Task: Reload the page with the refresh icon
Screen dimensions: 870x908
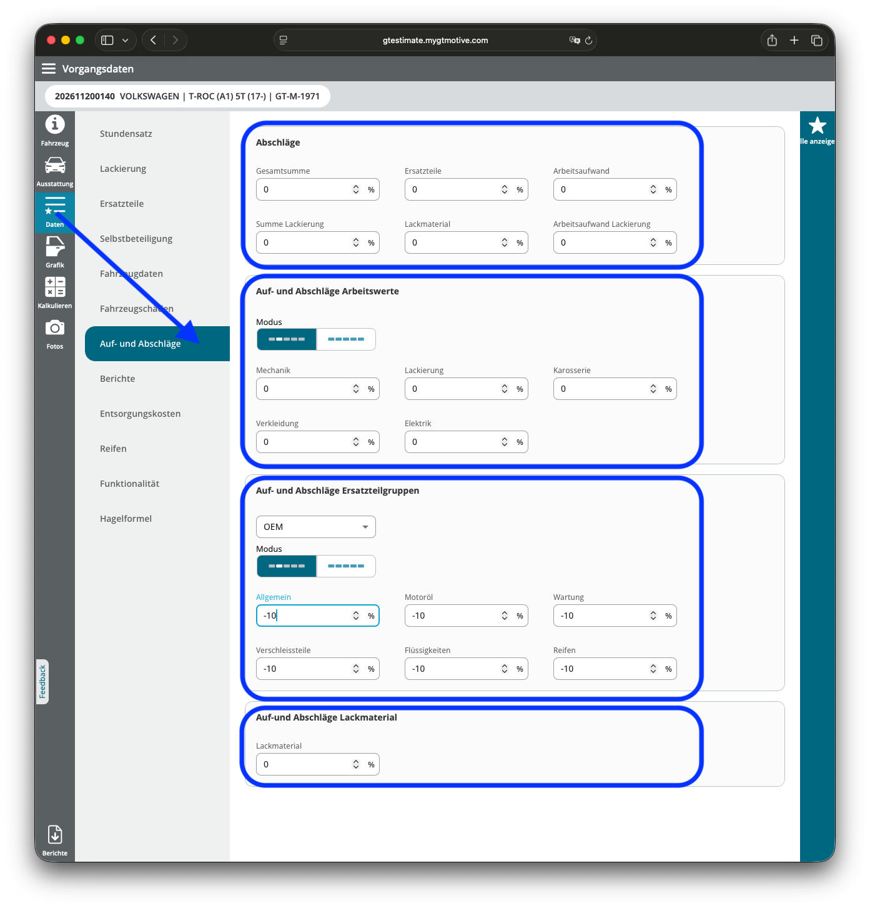Action: click(x=588, y=40)
